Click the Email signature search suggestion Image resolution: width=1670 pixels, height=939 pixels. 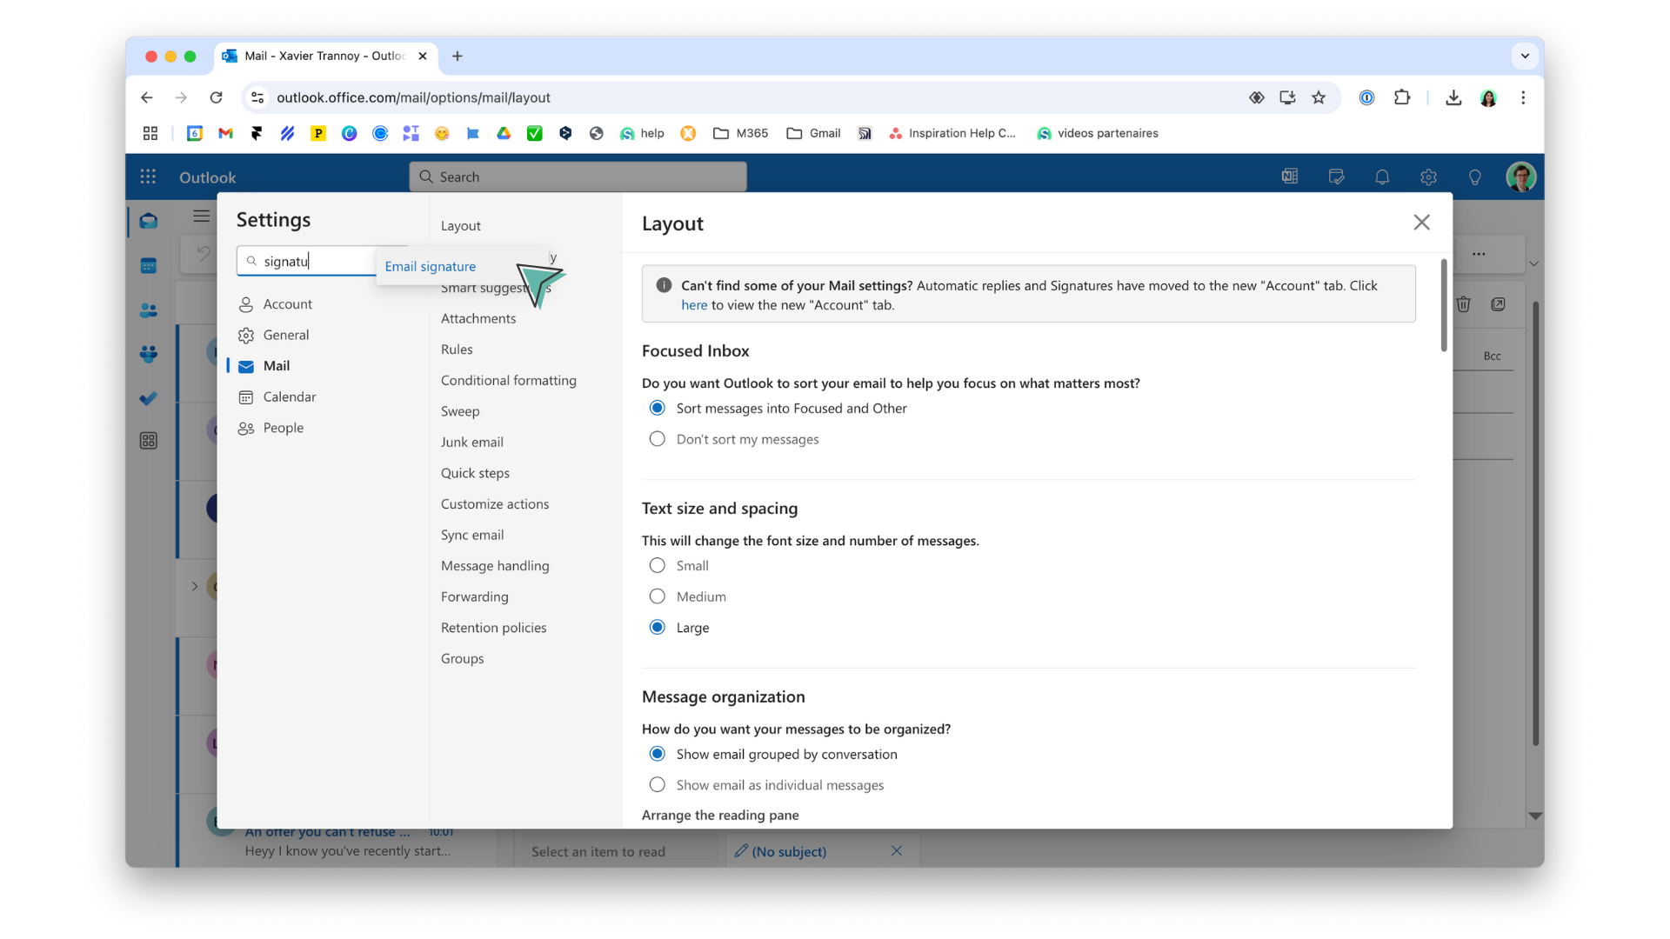[x=431, y=267]
